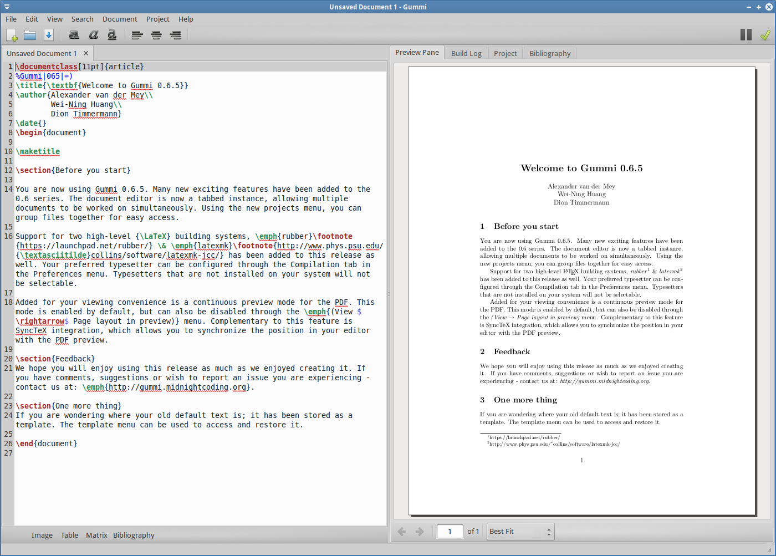Open the Help menu
The image size is (776, 556).
click(x=186, y=19)
